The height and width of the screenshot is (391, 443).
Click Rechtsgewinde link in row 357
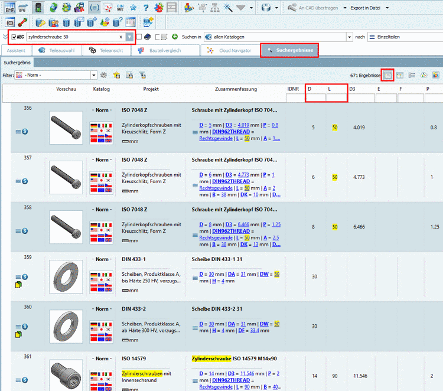[216, 188]
